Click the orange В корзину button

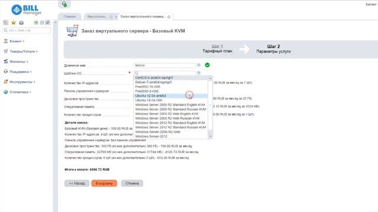tap(104, 183)
